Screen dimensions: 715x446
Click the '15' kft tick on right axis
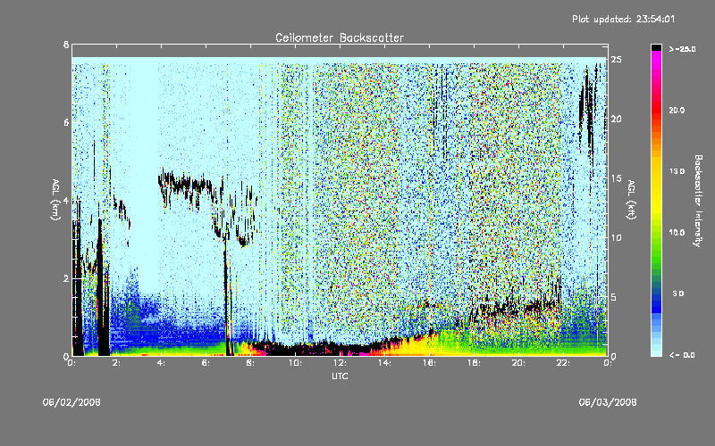pos(616,178)
